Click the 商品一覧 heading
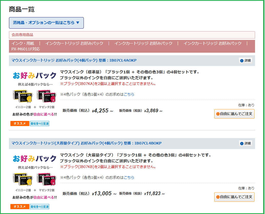 pyautogui.click(x=22, y=9)
